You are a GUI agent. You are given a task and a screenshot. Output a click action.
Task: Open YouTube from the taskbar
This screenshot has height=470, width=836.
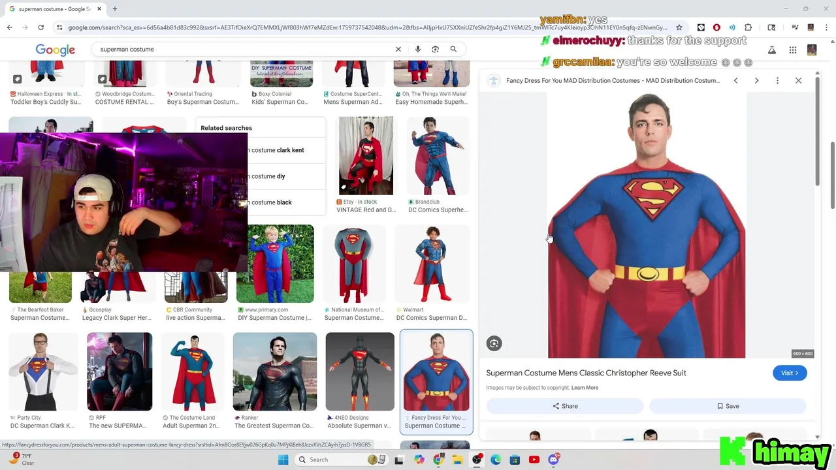534,460
